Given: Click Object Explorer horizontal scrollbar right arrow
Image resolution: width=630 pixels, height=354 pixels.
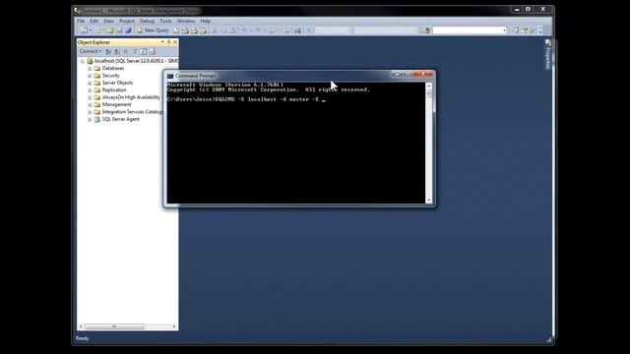Looking at the screenshot, I should tap(174, 326).
